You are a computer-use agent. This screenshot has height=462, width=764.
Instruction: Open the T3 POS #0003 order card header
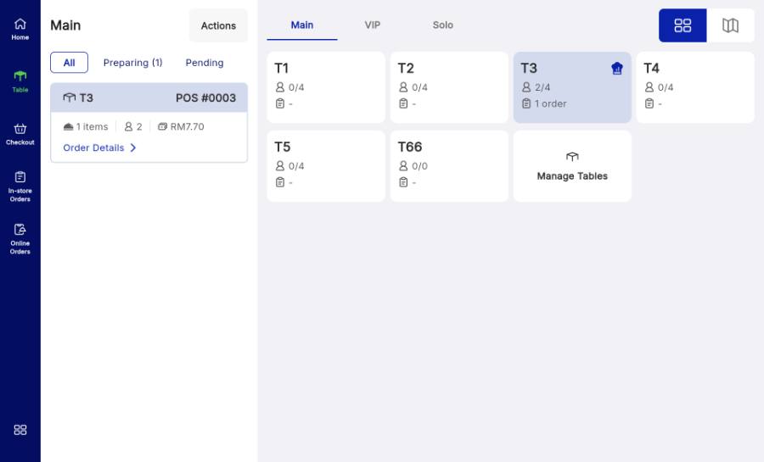[x=149, y=97]
